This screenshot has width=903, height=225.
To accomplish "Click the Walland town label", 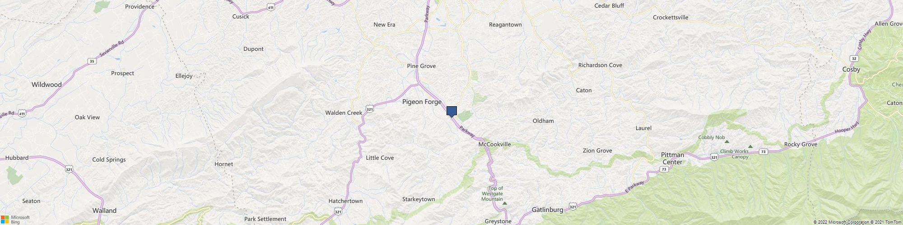I will coord(104,211).
